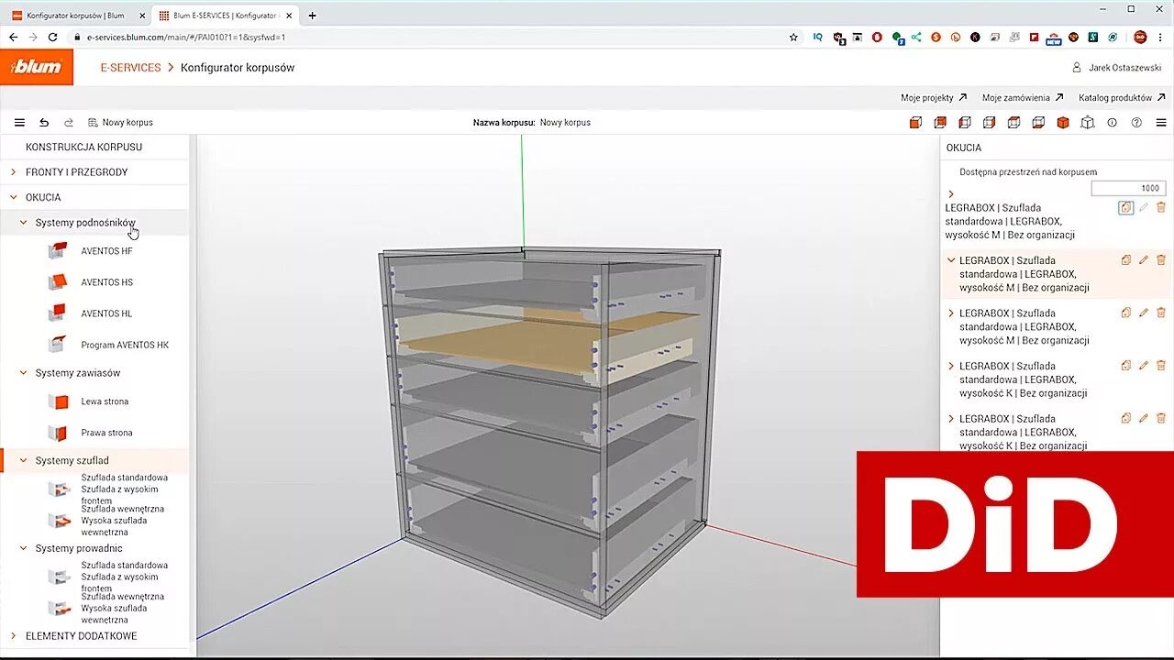Collapse the OKUCIA section in left tree
This screenshot has width=1174, height=660.
(13, 197)
